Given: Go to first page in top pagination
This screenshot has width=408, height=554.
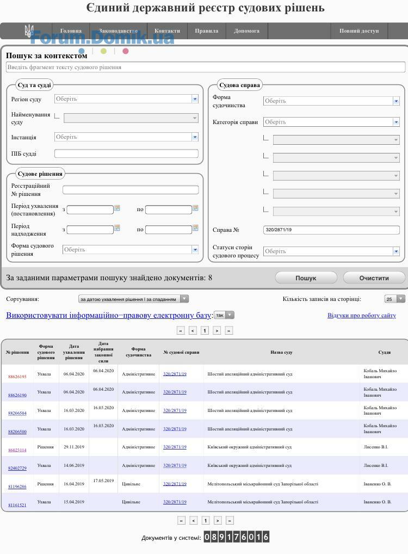Looking at the screenshot, I should [181, 331].
